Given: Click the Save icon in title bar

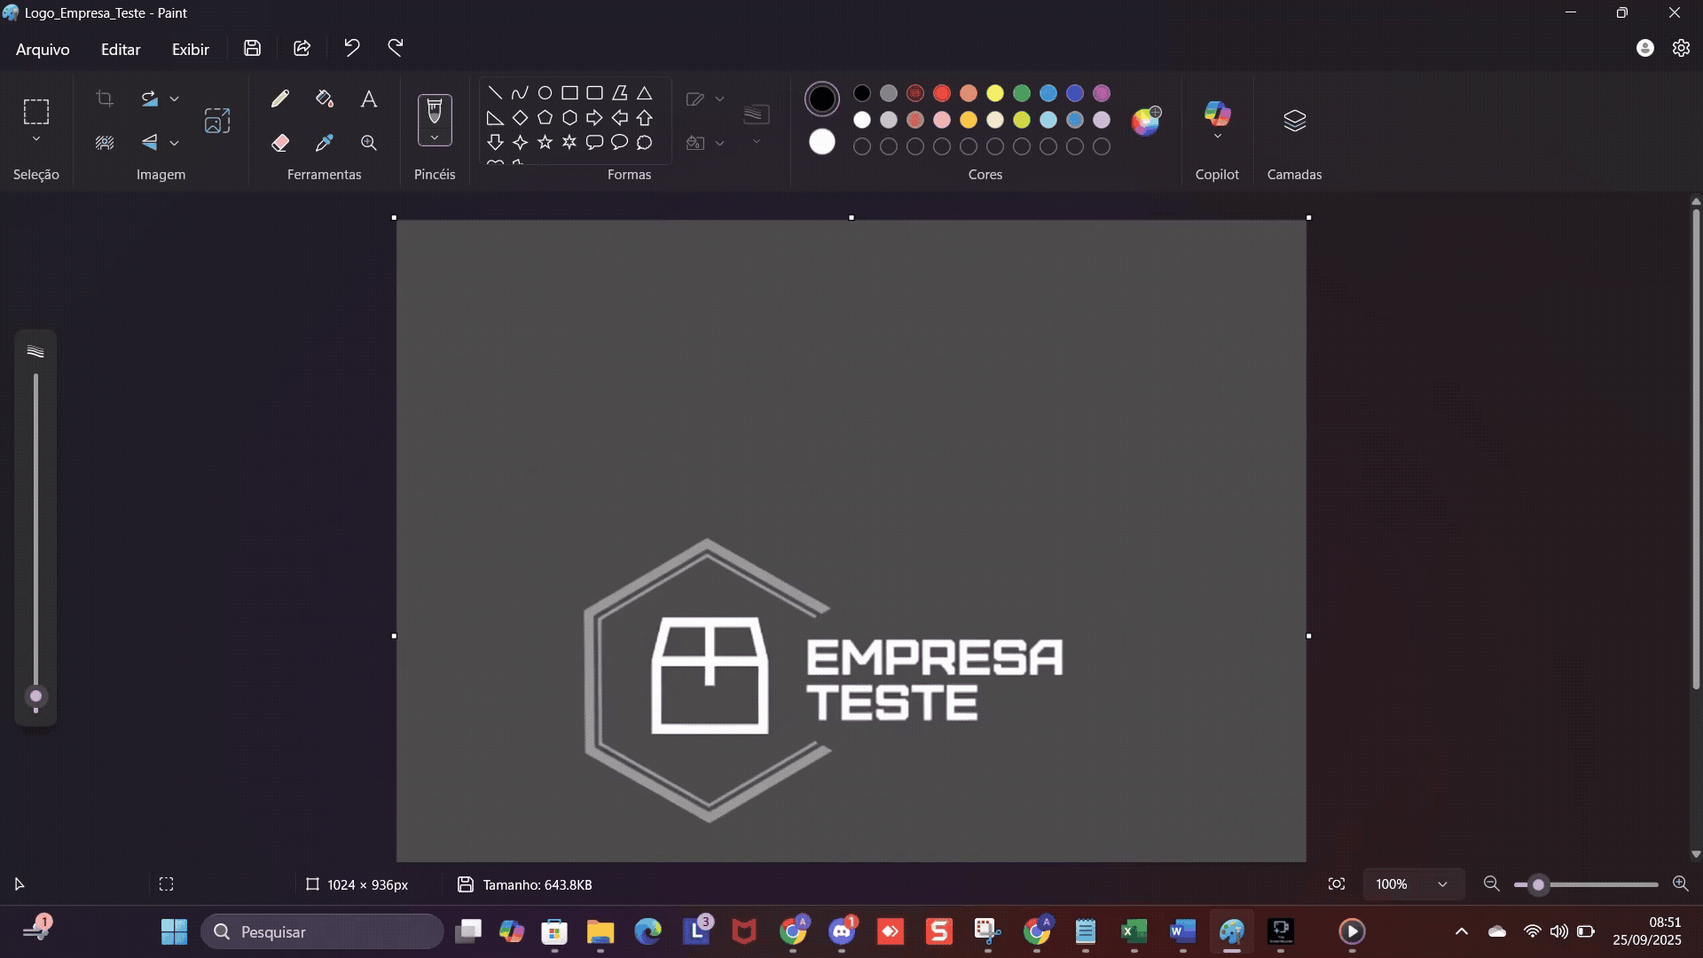Looking at the screenshot, I should [252, 49].
